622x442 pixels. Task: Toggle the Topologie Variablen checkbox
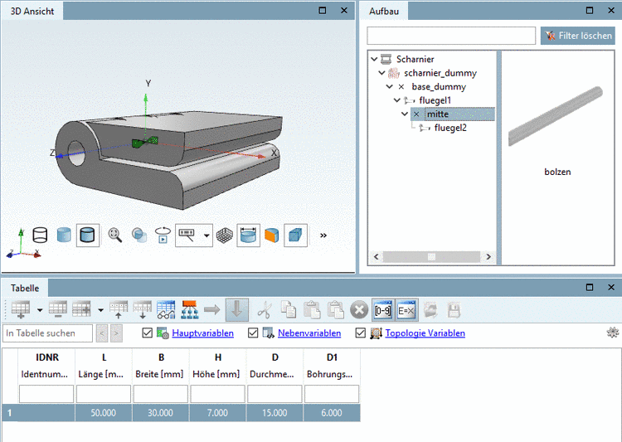click(361, 333)
